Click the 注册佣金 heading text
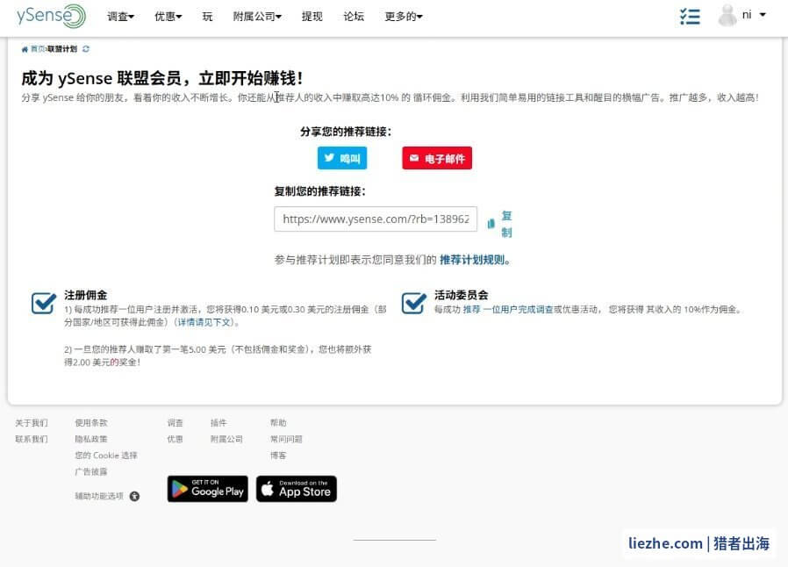The image size is (788, 567). point(85,295)
